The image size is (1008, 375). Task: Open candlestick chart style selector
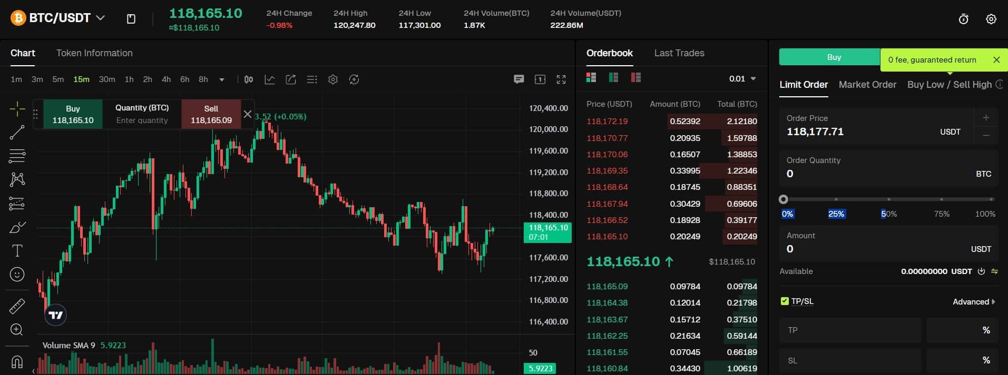click(x=249, y=79)
